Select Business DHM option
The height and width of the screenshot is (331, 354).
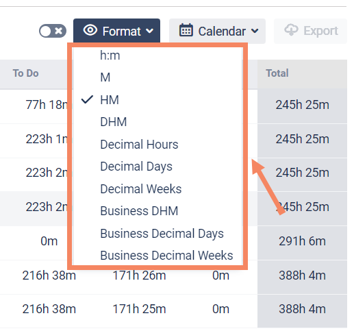click(x=139, y=211)
